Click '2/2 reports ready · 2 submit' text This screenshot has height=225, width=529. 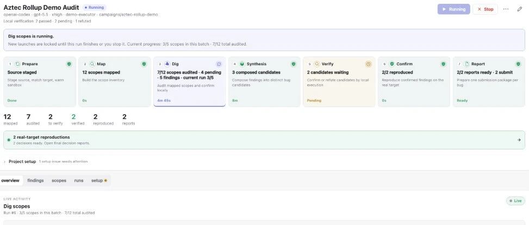click(x=485, y=72)
